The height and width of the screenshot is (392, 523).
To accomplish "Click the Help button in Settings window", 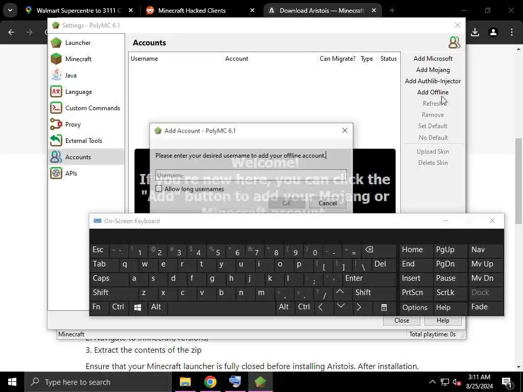I will click(443, 321).
